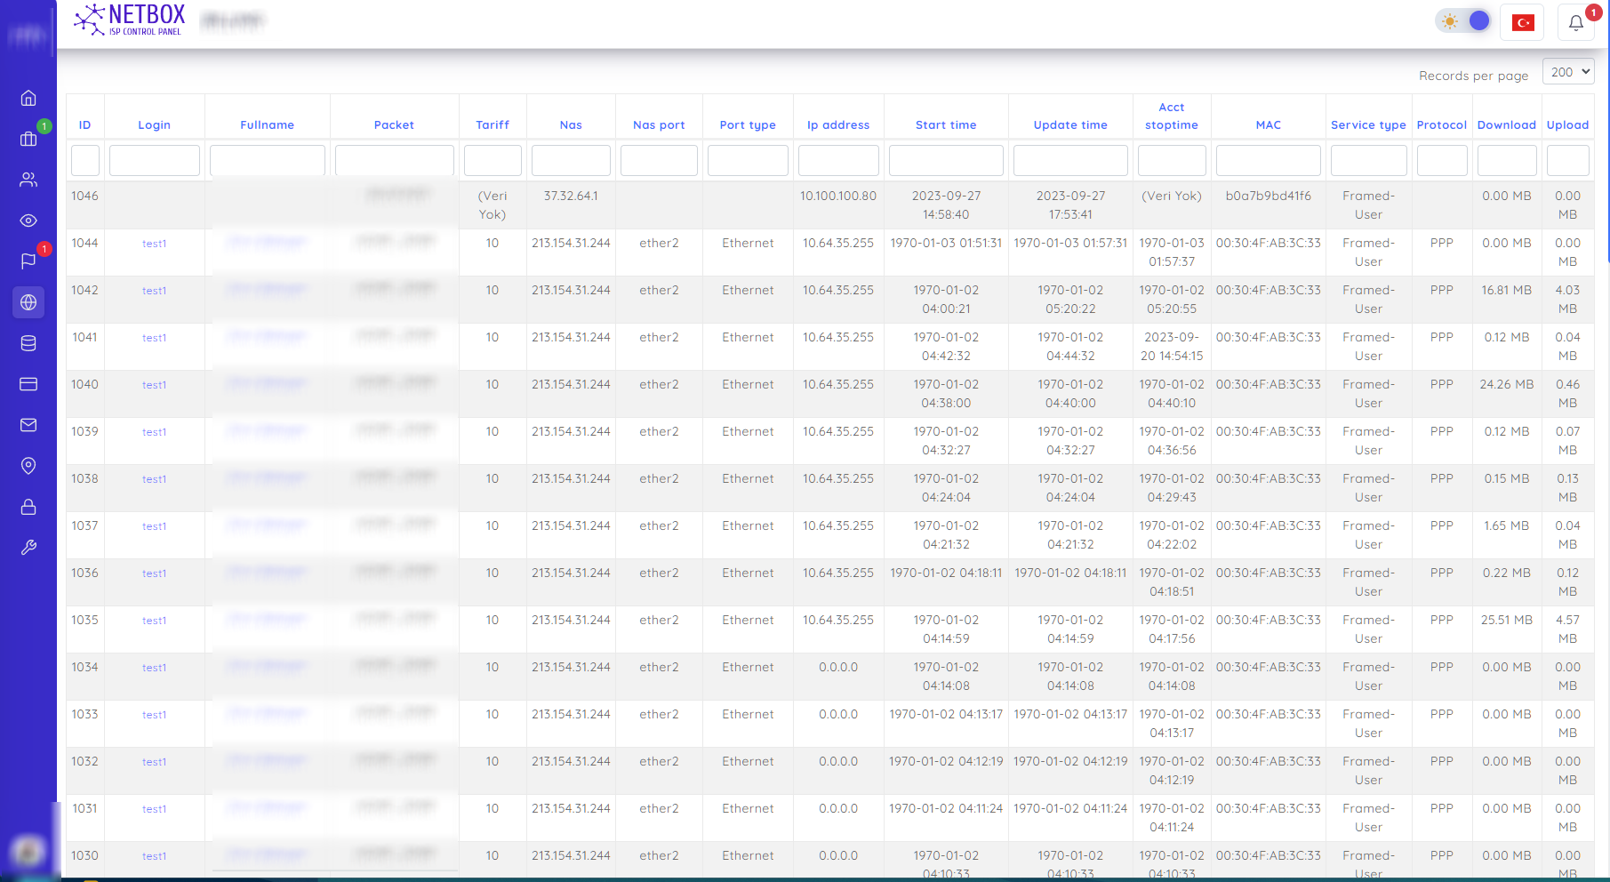Sort table by Start time column header
1610x882 pixels.
click(x=945, y=125)
